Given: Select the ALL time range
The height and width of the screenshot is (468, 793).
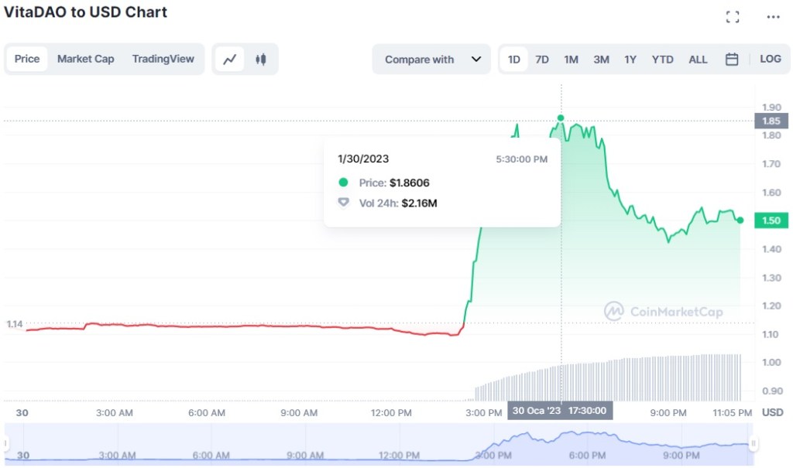Looking at the screenshot, I should click(x=698, y=59).
